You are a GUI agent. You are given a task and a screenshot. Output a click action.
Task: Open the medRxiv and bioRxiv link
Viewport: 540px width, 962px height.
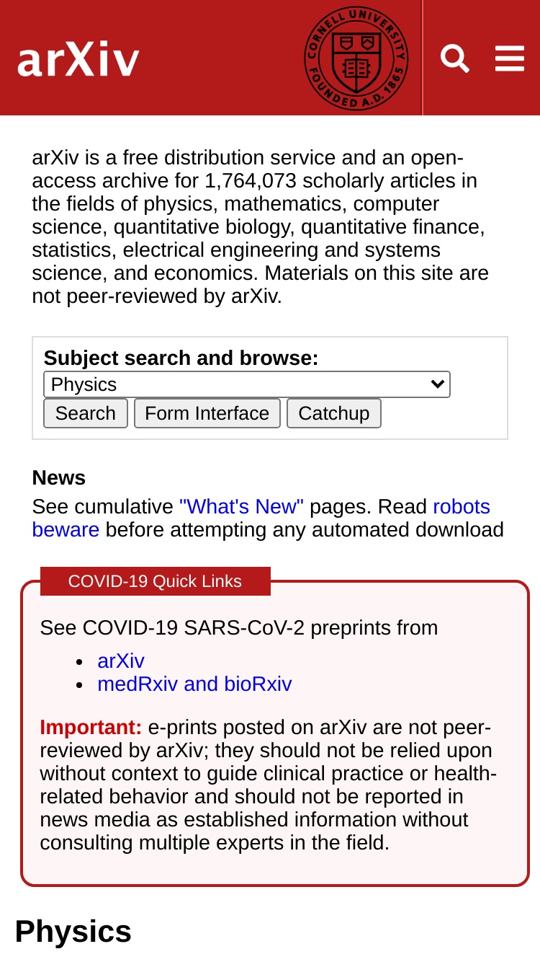click(x=194, y=684)
